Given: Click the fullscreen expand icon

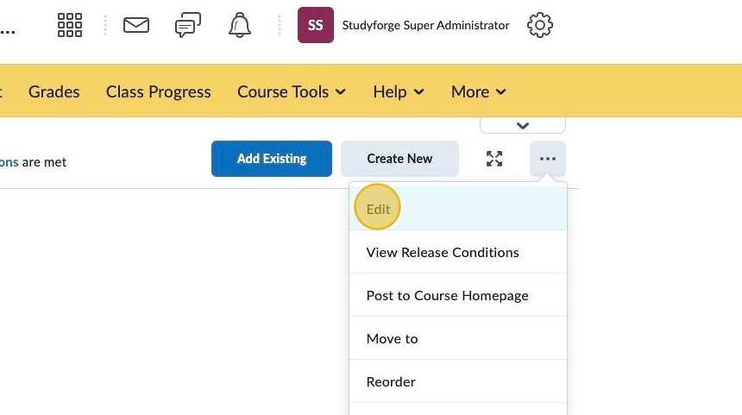Looking at the screenshot, I should click(x=494, y=159).
